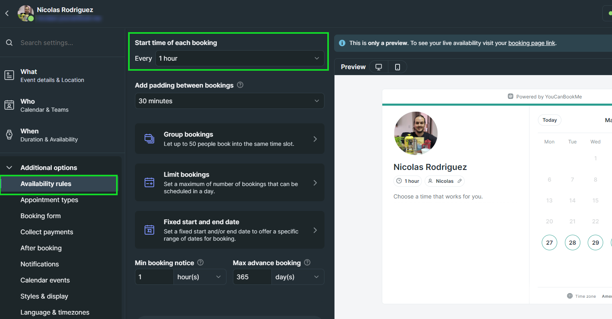Click the Group bookings icon
The height and width of the screenshot is (319, 612).
tap(149, 139)
